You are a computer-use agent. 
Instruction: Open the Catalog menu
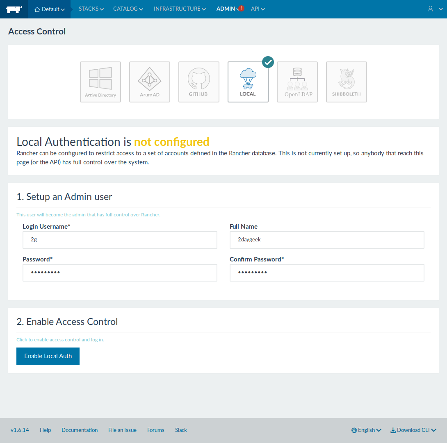[x=128, y=9]
